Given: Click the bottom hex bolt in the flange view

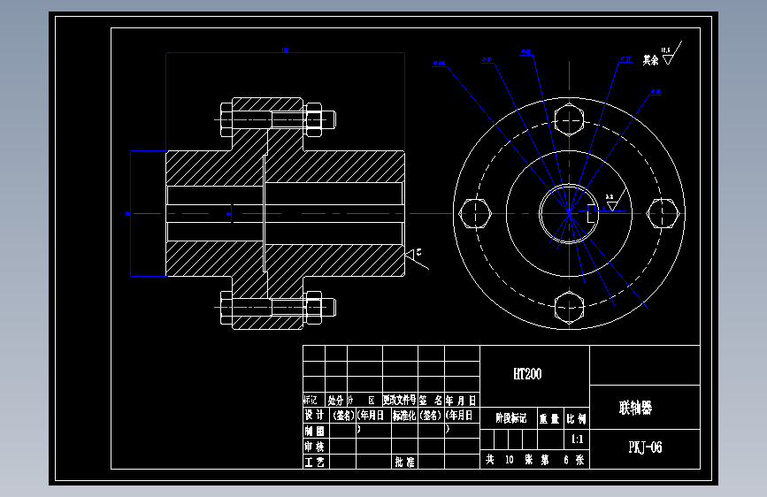Looking at the screenshot, I should (569, 308).
